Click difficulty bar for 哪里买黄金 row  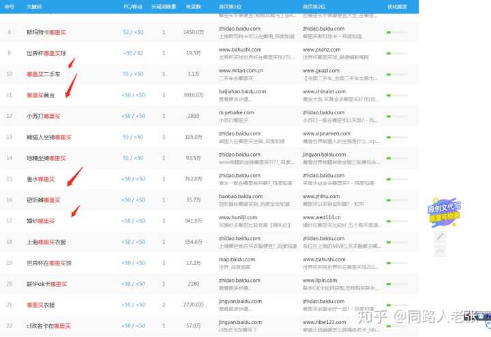[x=397, y=95]
